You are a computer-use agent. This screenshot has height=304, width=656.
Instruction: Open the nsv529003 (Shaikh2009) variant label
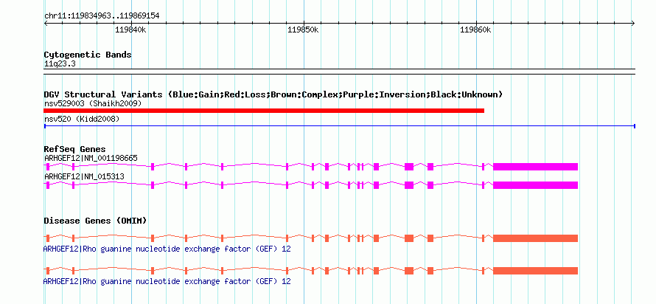[93, 103]
